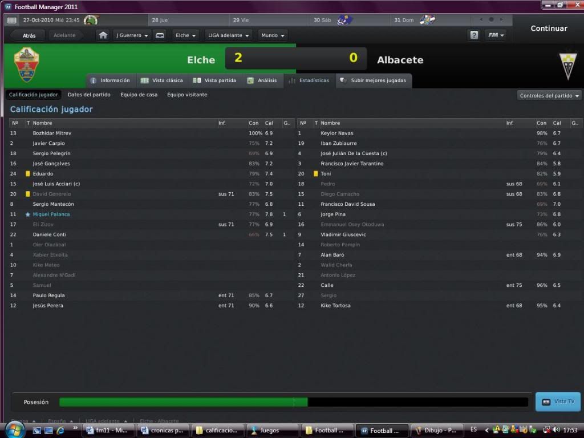Open the calificacio... folder taskbar item
The width and height of the screenshot is (584, 438).
(x=218, y=431)
